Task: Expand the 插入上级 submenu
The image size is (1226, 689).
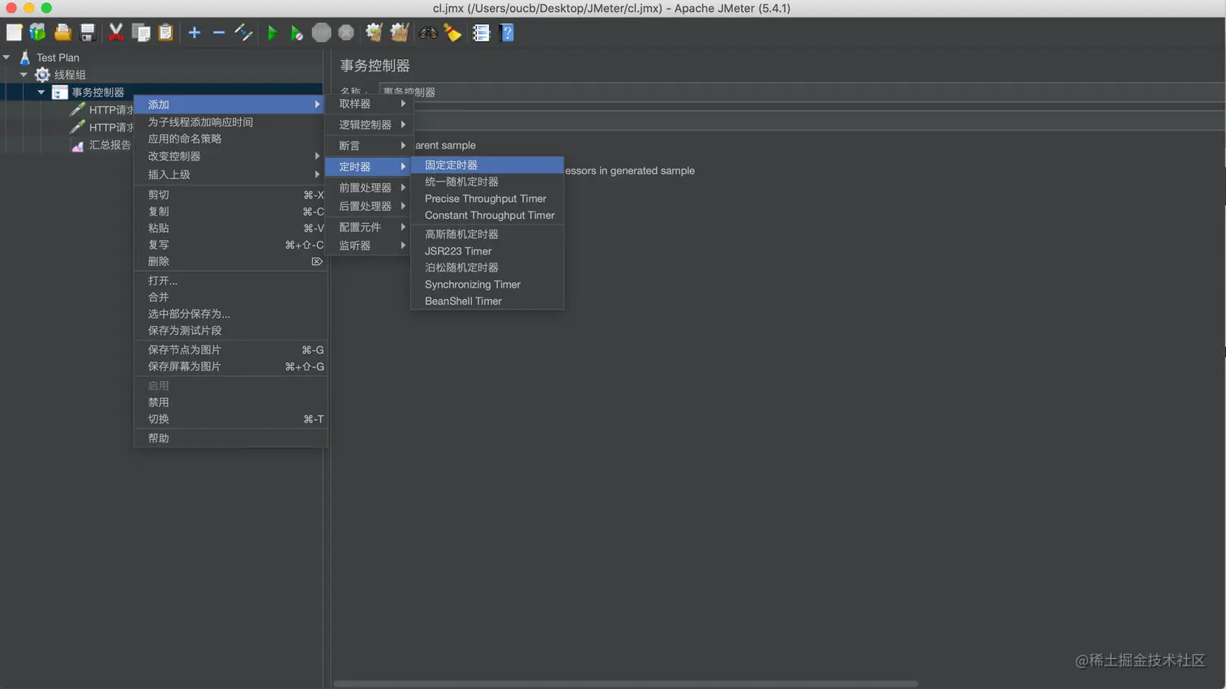Action: click(x=230, y=174)
